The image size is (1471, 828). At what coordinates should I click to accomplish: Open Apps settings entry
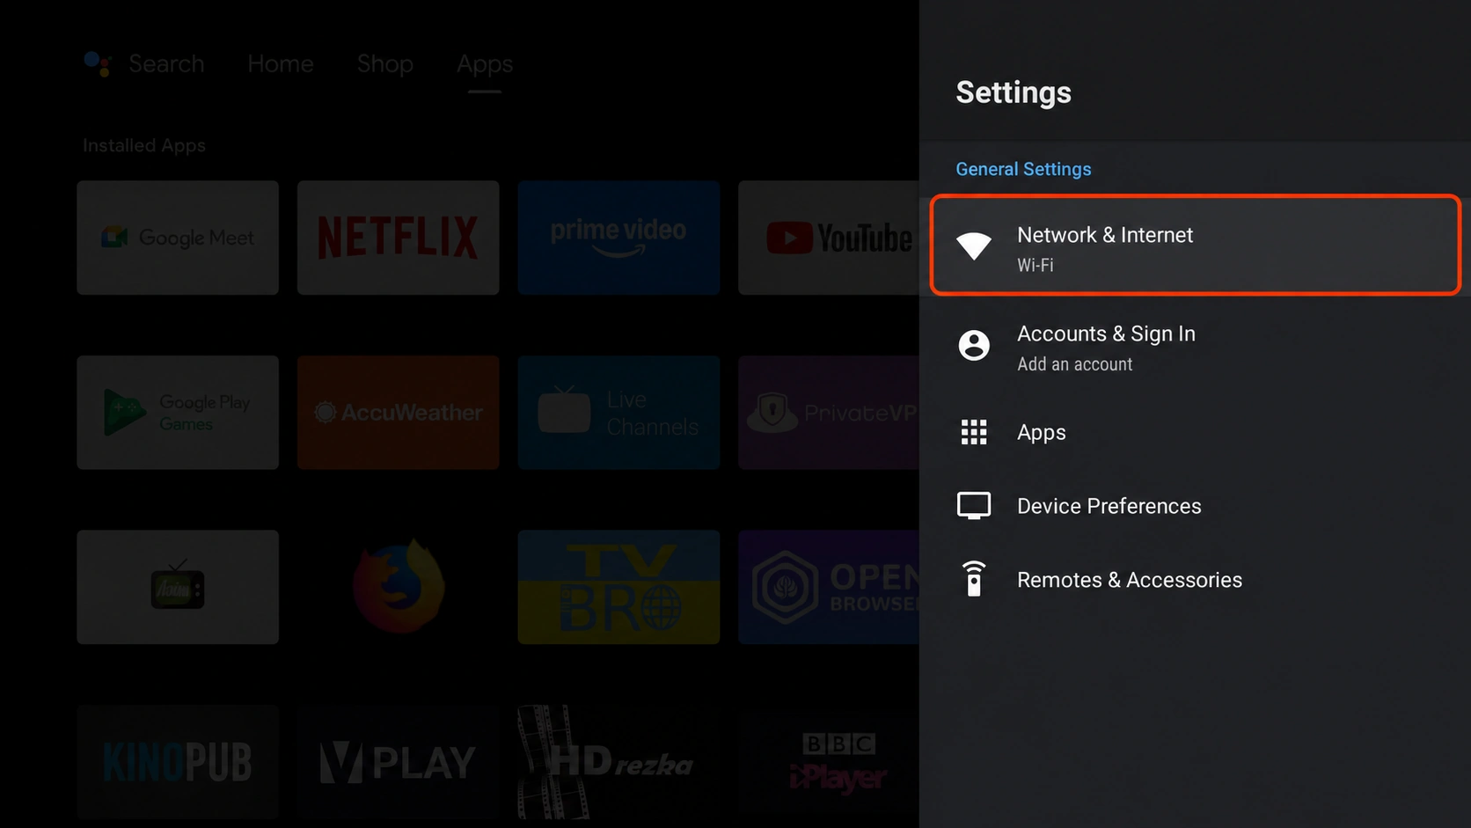tap(1195, 432)
